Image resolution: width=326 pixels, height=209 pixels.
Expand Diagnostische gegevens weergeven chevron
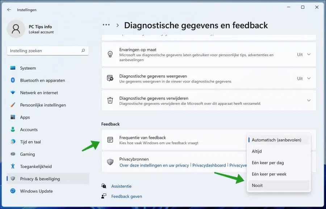click(309, 78)
